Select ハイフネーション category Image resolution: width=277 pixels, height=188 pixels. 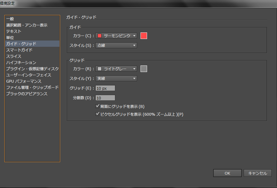[32, 62]
